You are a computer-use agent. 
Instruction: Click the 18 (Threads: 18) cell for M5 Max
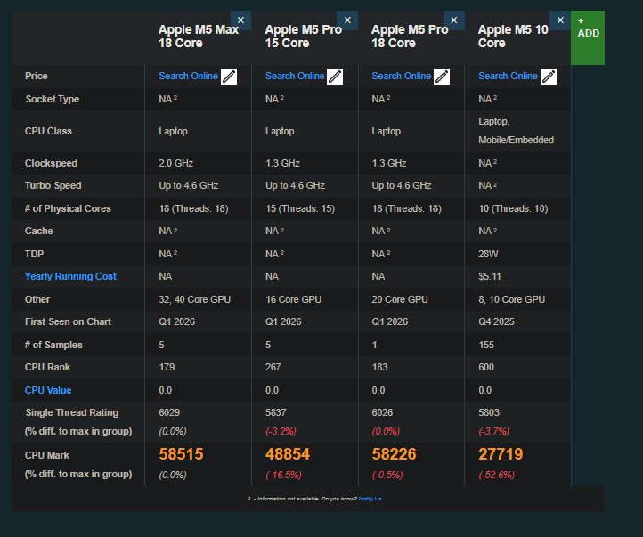(x=193, y=209)
